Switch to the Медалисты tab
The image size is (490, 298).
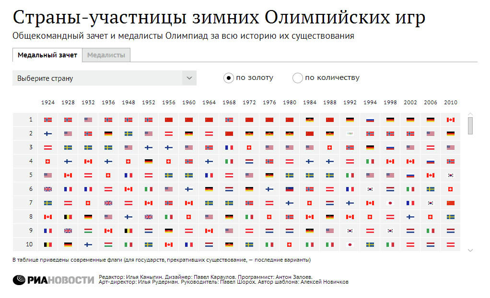point(106,55)
